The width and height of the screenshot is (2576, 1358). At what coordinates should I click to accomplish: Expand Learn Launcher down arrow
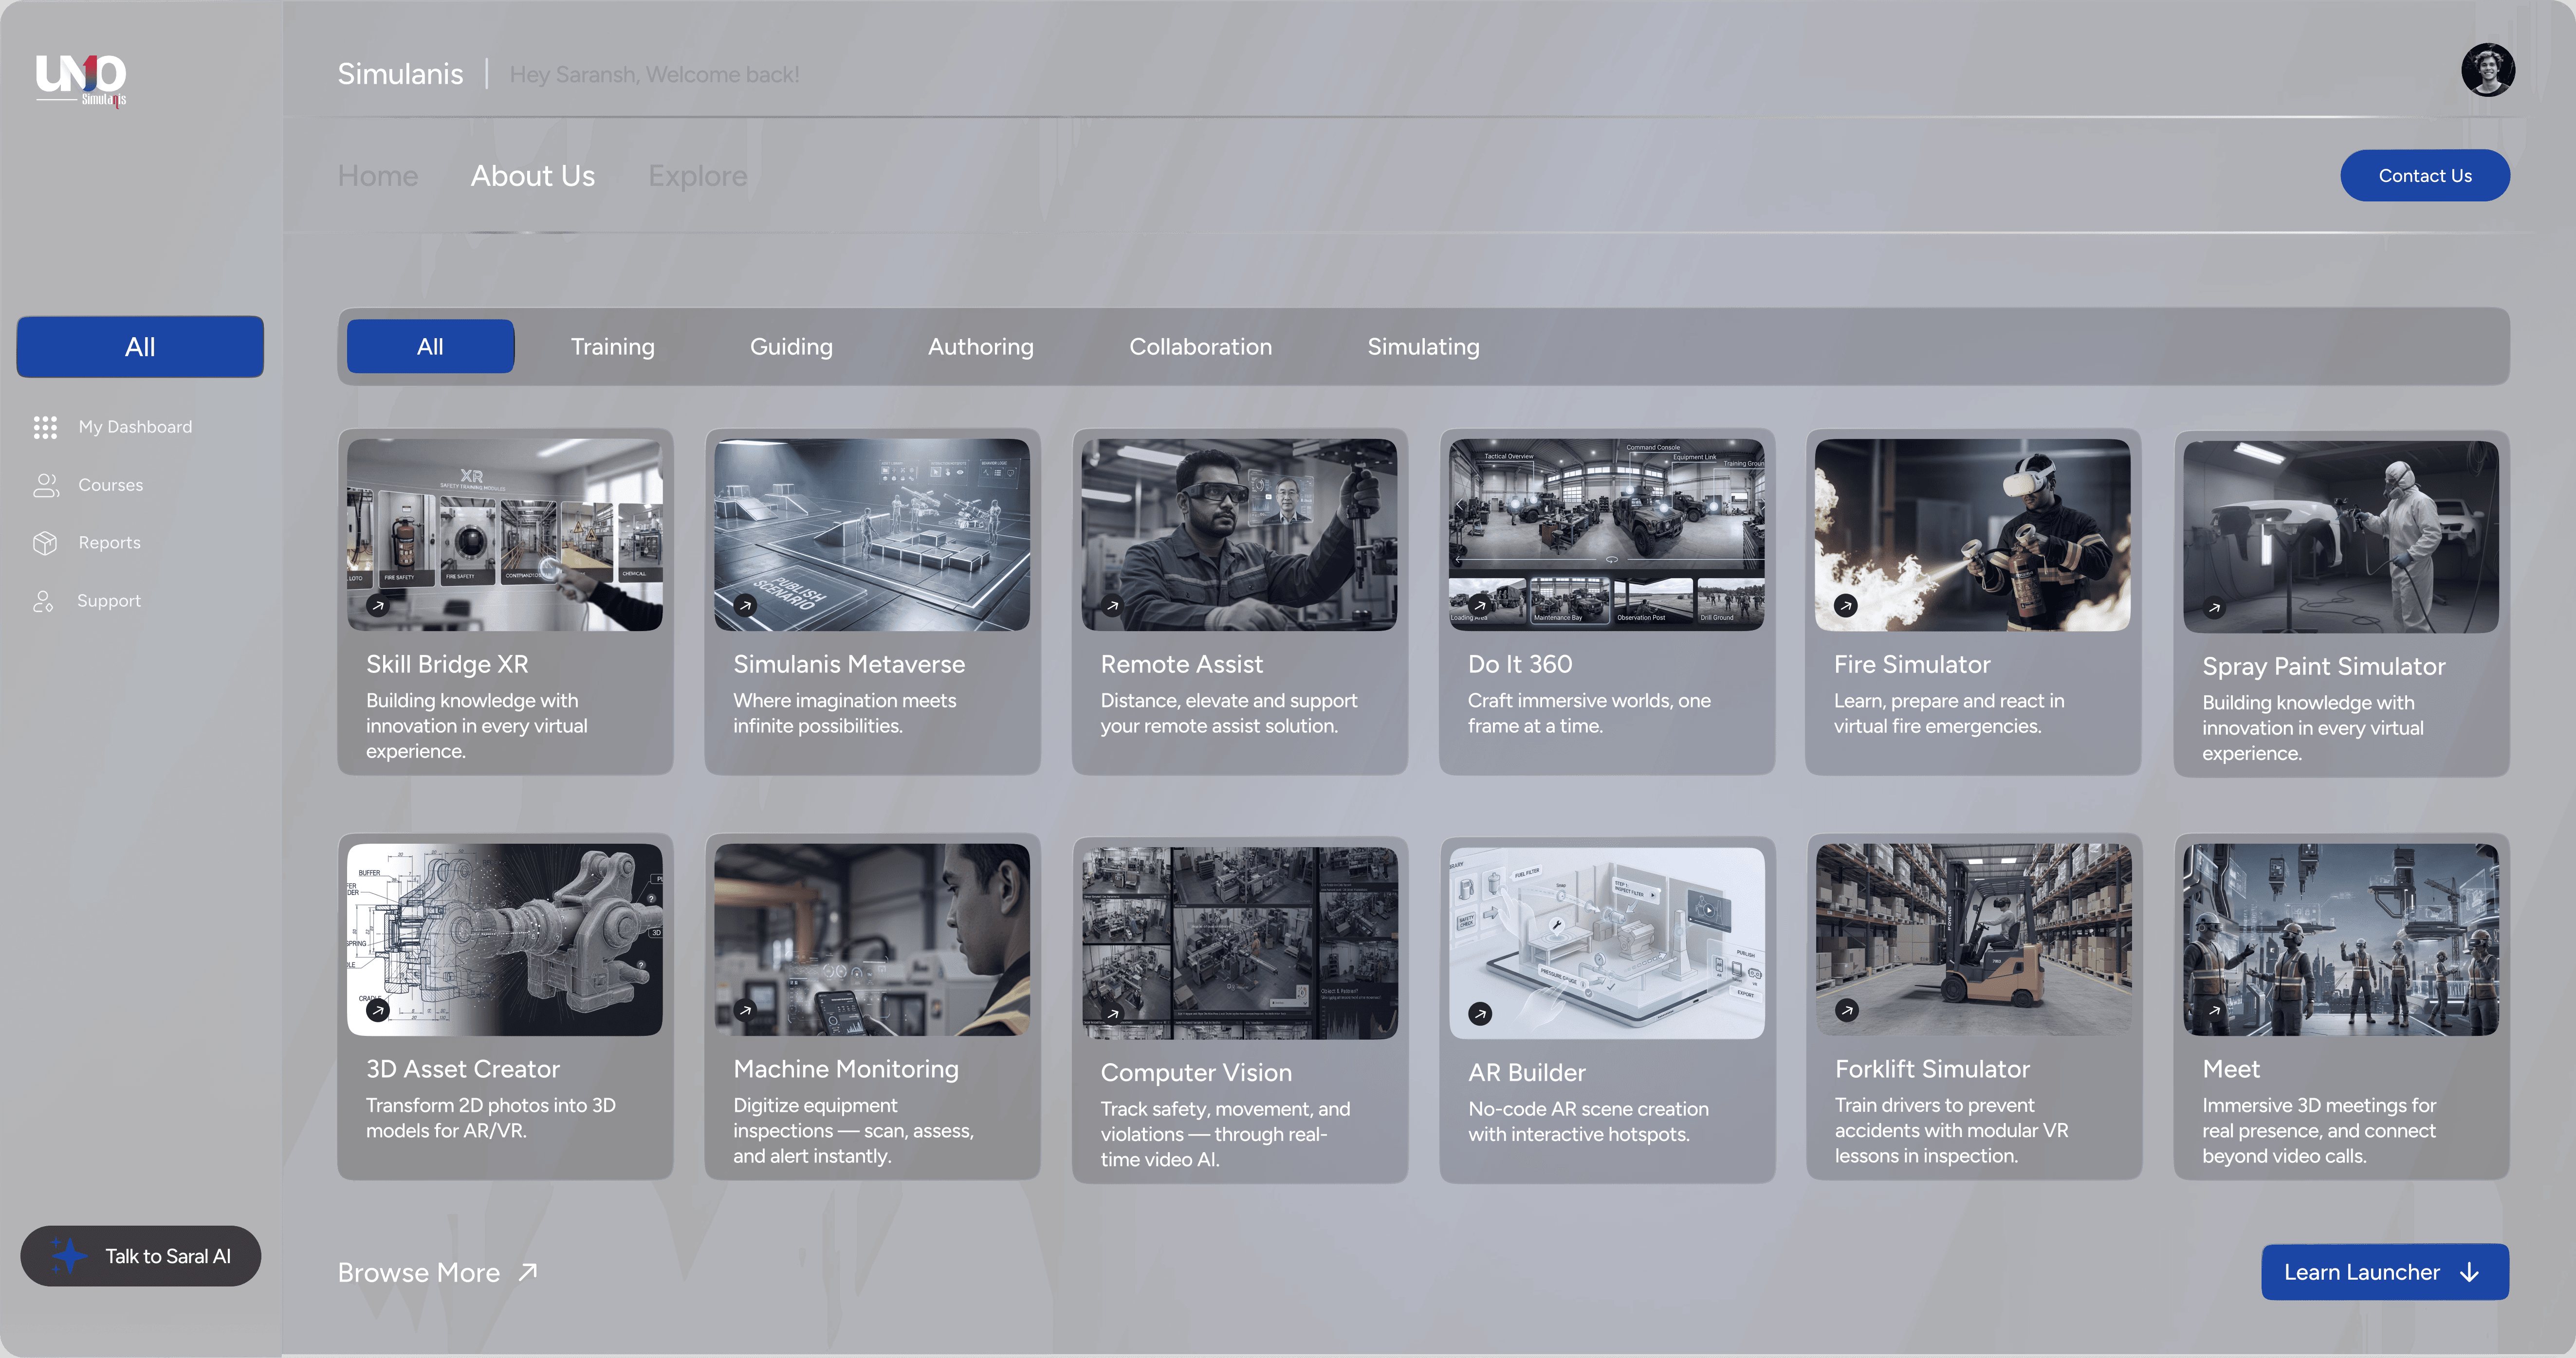click(2470, 1272)
